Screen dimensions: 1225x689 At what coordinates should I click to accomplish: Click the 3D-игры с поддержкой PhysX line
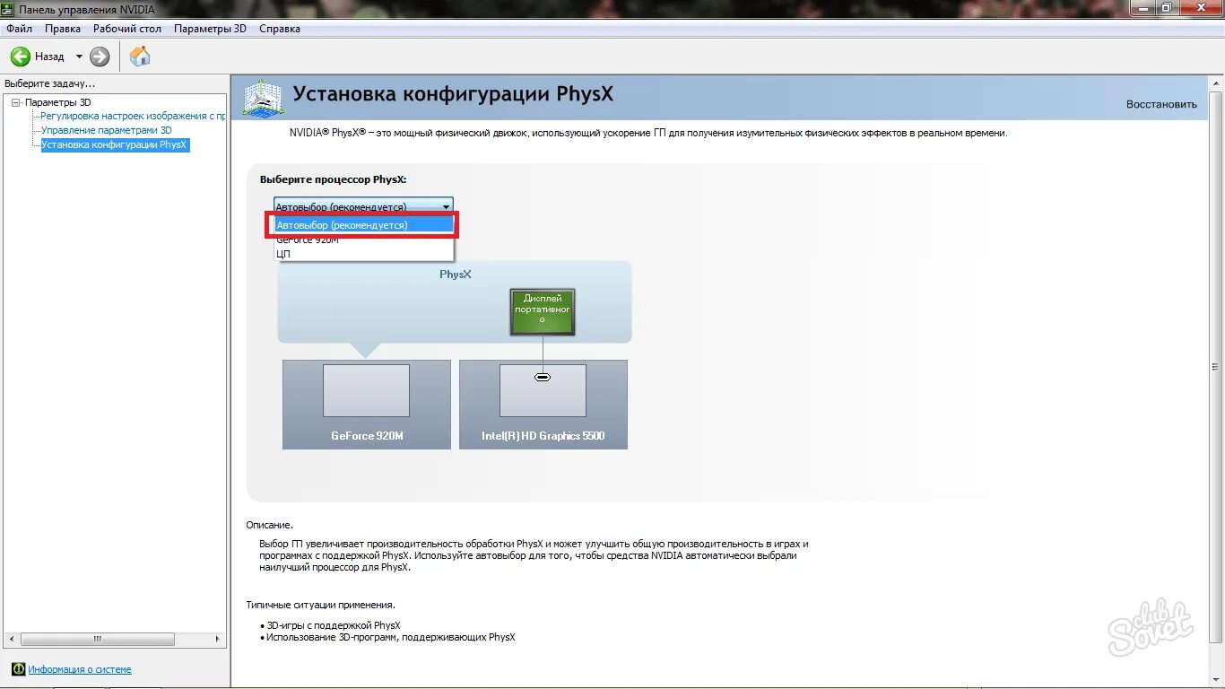pyautogui.click(x=334, y=625)
